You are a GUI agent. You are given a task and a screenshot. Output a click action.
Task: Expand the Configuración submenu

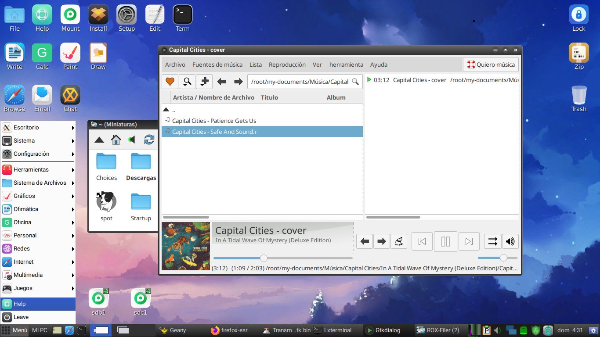click(38, 154)
